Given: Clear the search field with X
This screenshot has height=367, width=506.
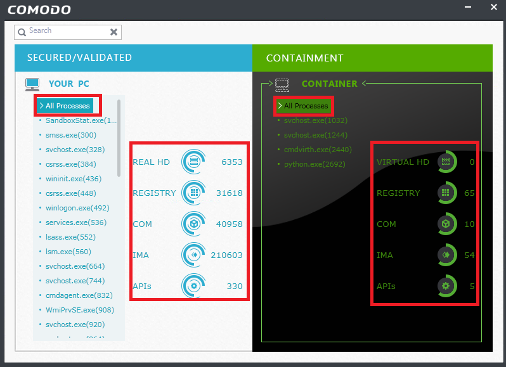Looking at the screenshot, I should (x=114, y=32).
